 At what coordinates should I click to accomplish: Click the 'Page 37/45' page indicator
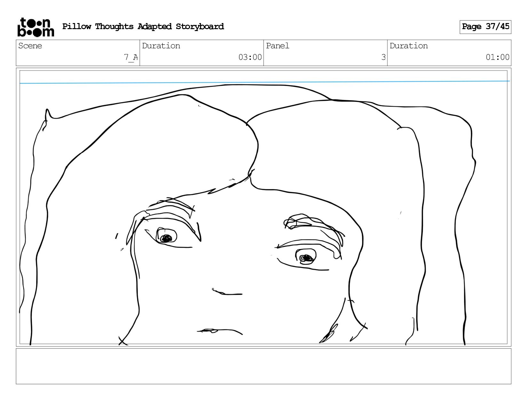click(x=485, y=27)
